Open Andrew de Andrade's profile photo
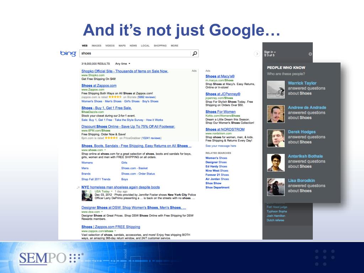This screenshot has height=273, width=364. [276, 114]
